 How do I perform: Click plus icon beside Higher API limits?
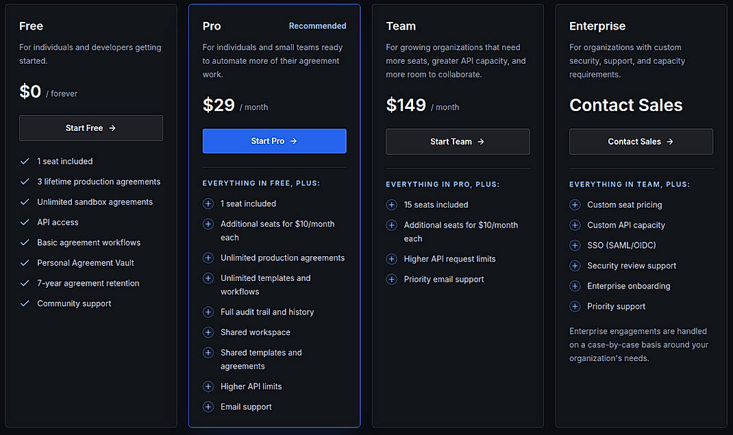pos(208,386)
